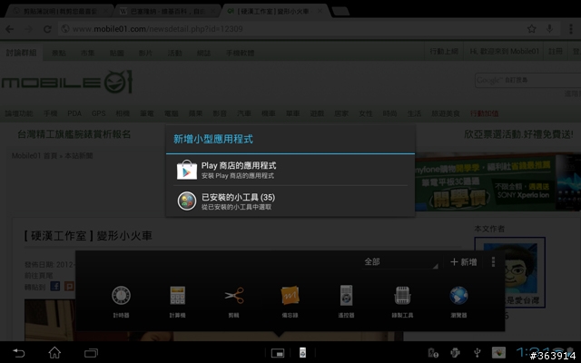Image resolution: width=581 pixels, height=363 pixels.
Task: Click the article title 變形小火車
Action: [89, 236]
